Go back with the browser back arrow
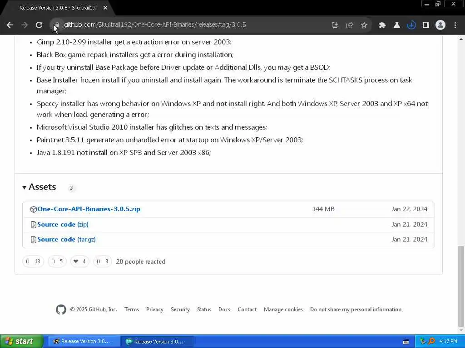 coord(10,25)
